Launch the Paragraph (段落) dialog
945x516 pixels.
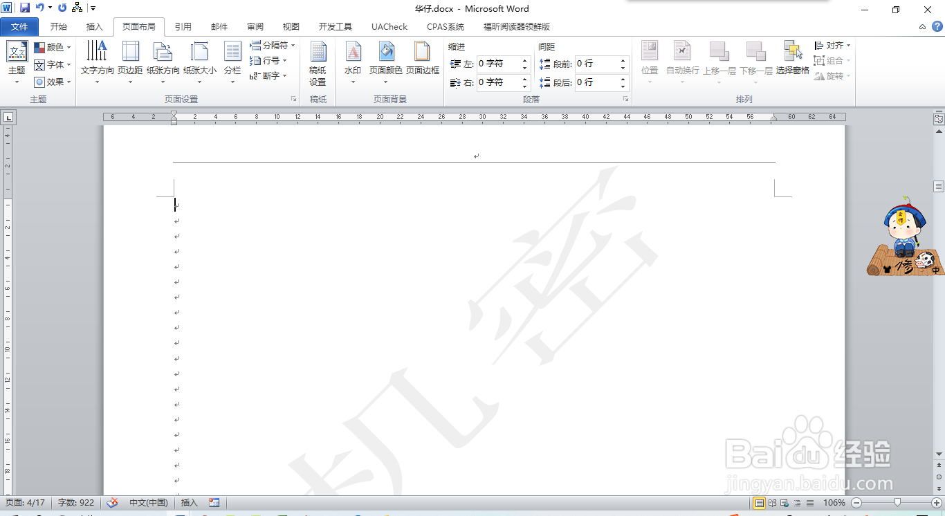click(x=626, y=100)
